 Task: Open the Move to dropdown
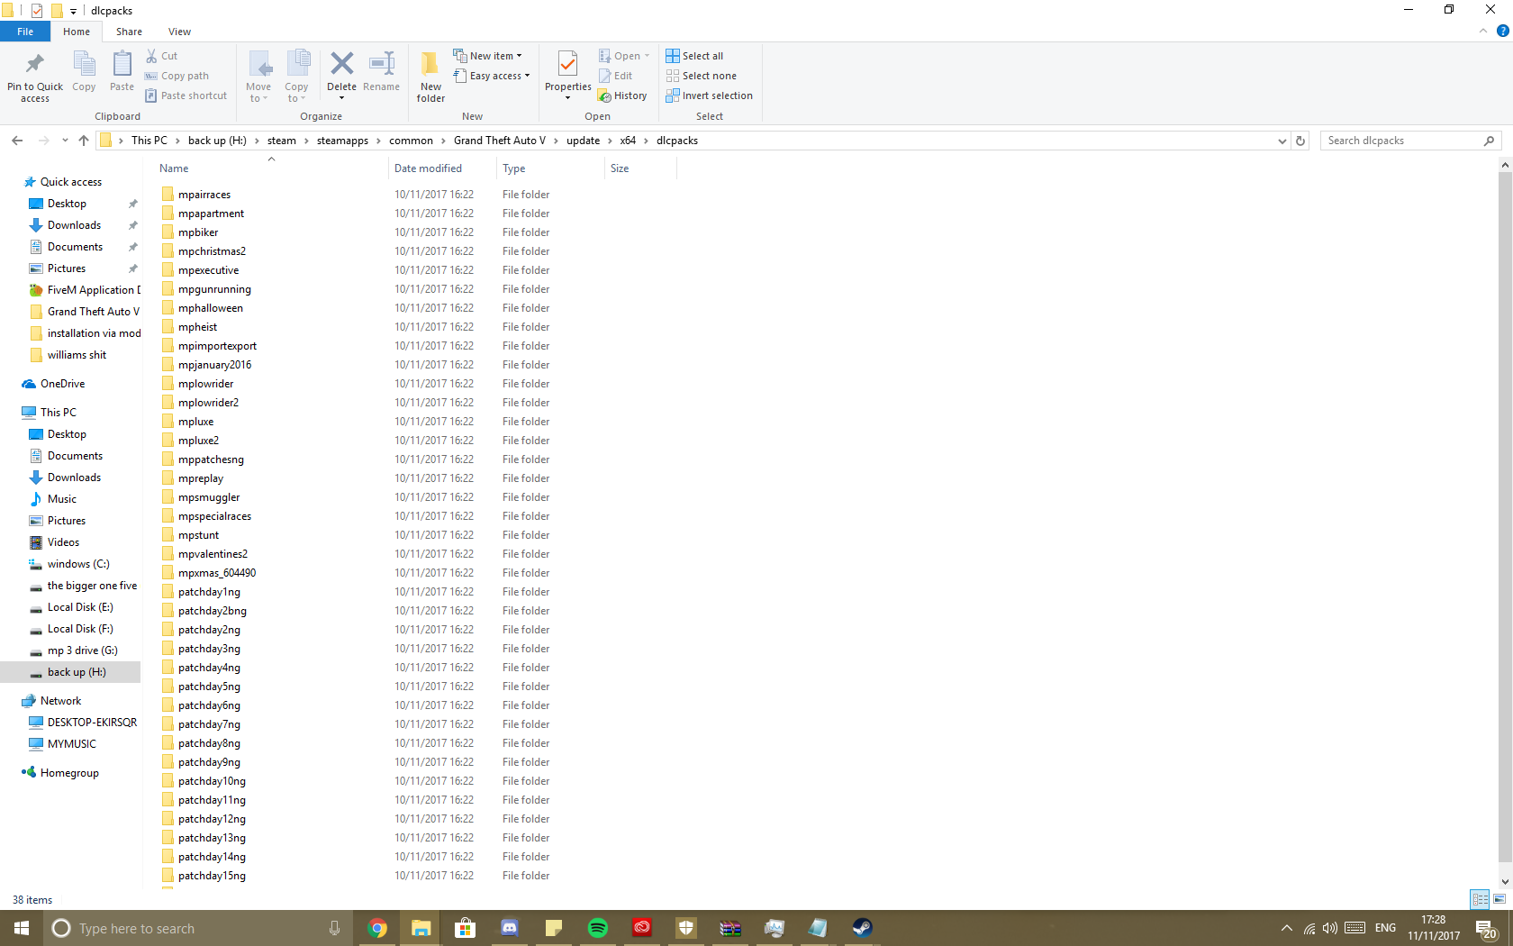tap(258, 77)
